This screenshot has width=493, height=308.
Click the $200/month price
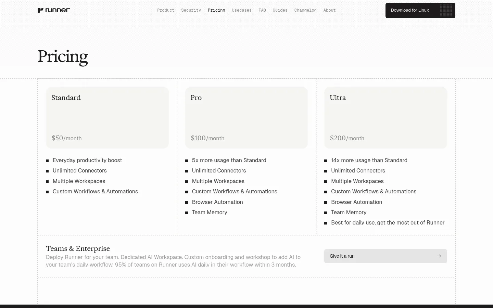point(347,138)
